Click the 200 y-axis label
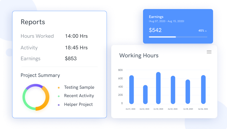227x129 pixels. click(x=120, y=95)
